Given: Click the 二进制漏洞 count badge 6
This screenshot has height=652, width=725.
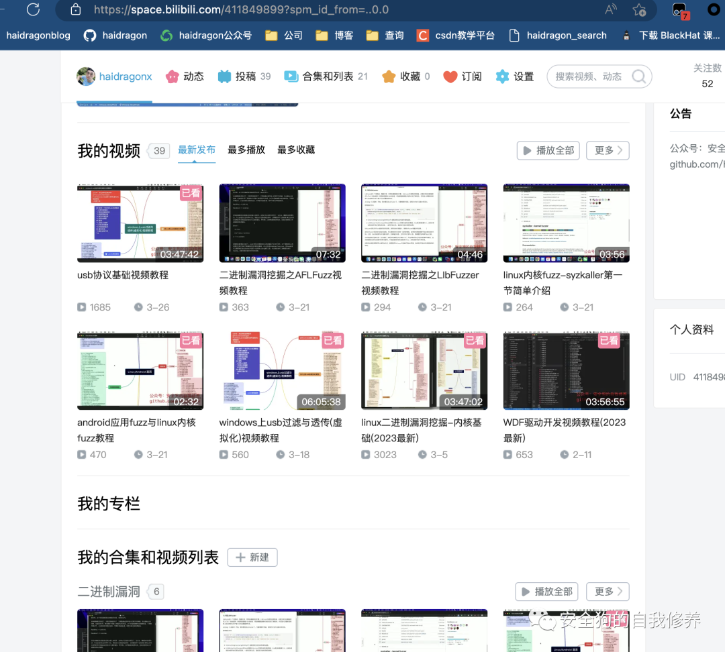Looking at the screenshot, I should tap(156, 592).
